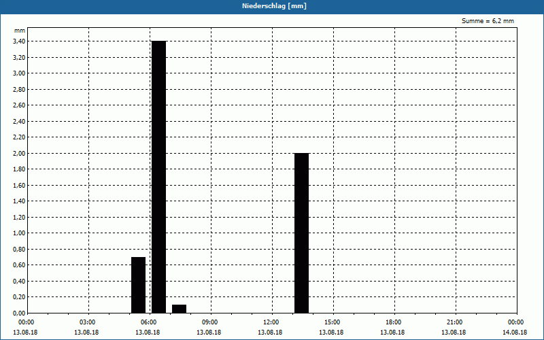Screen dimensions: 544x340
Task: Select the 0,40 y-axis value
Action: (19, 281)
